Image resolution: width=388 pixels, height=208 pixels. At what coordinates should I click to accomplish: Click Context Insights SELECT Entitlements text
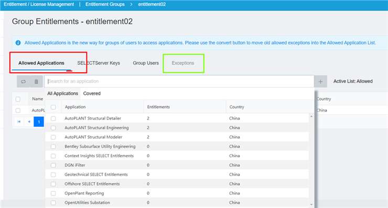(x=99, y=156)
